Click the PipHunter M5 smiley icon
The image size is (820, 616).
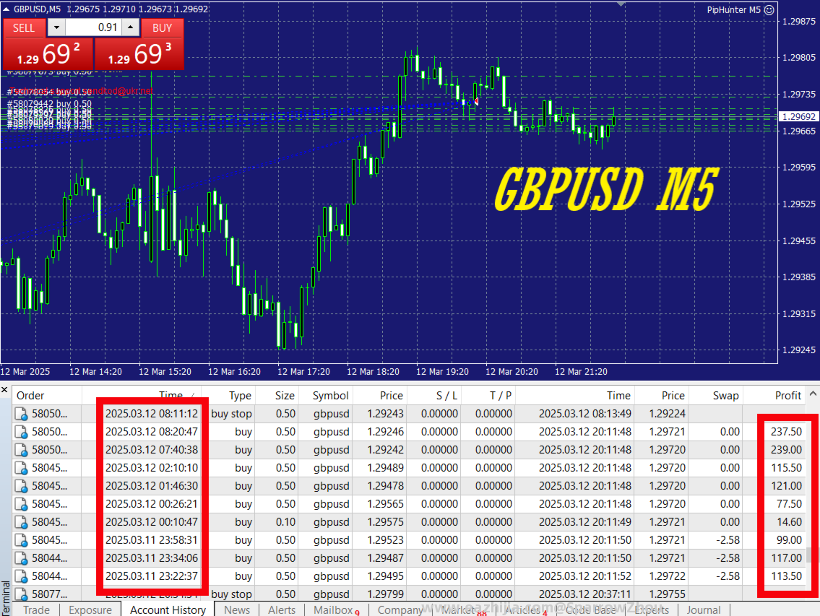pyautogui.click(x=769, y=9)
